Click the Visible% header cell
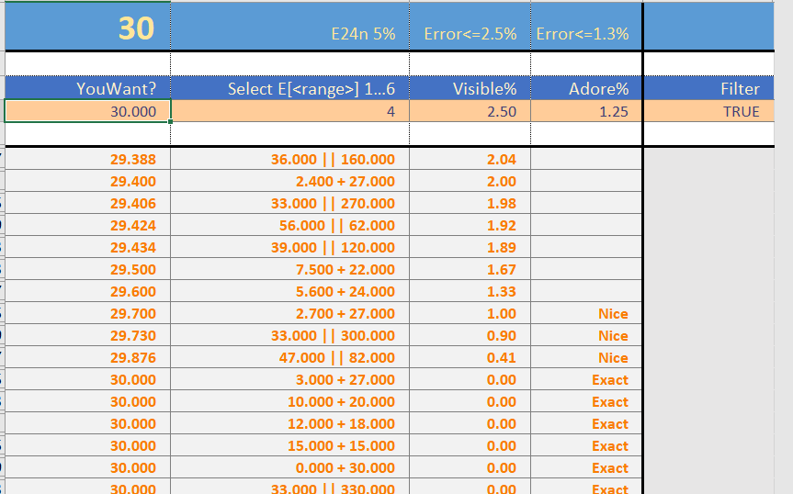This screenshot has width=793, height=494. click(x=470, y=88)
